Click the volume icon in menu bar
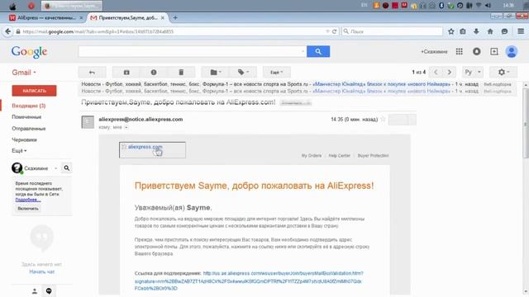The width and height of the screenshot is (529, 297). tap(488, 6)
